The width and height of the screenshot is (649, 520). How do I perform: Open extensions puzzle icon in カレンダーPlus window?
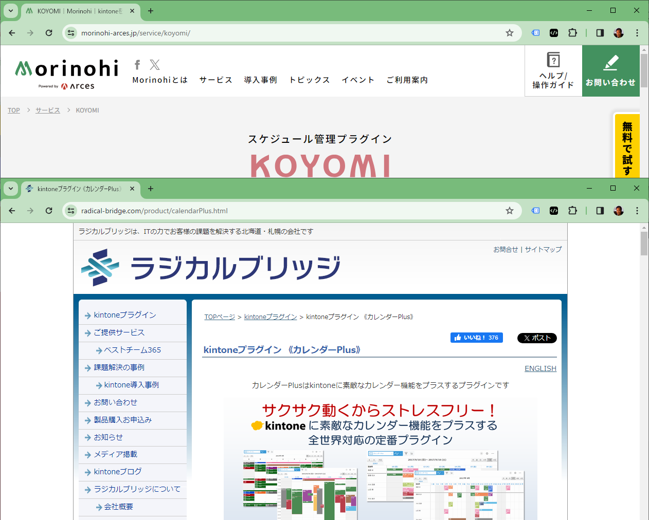click(572, 211)
